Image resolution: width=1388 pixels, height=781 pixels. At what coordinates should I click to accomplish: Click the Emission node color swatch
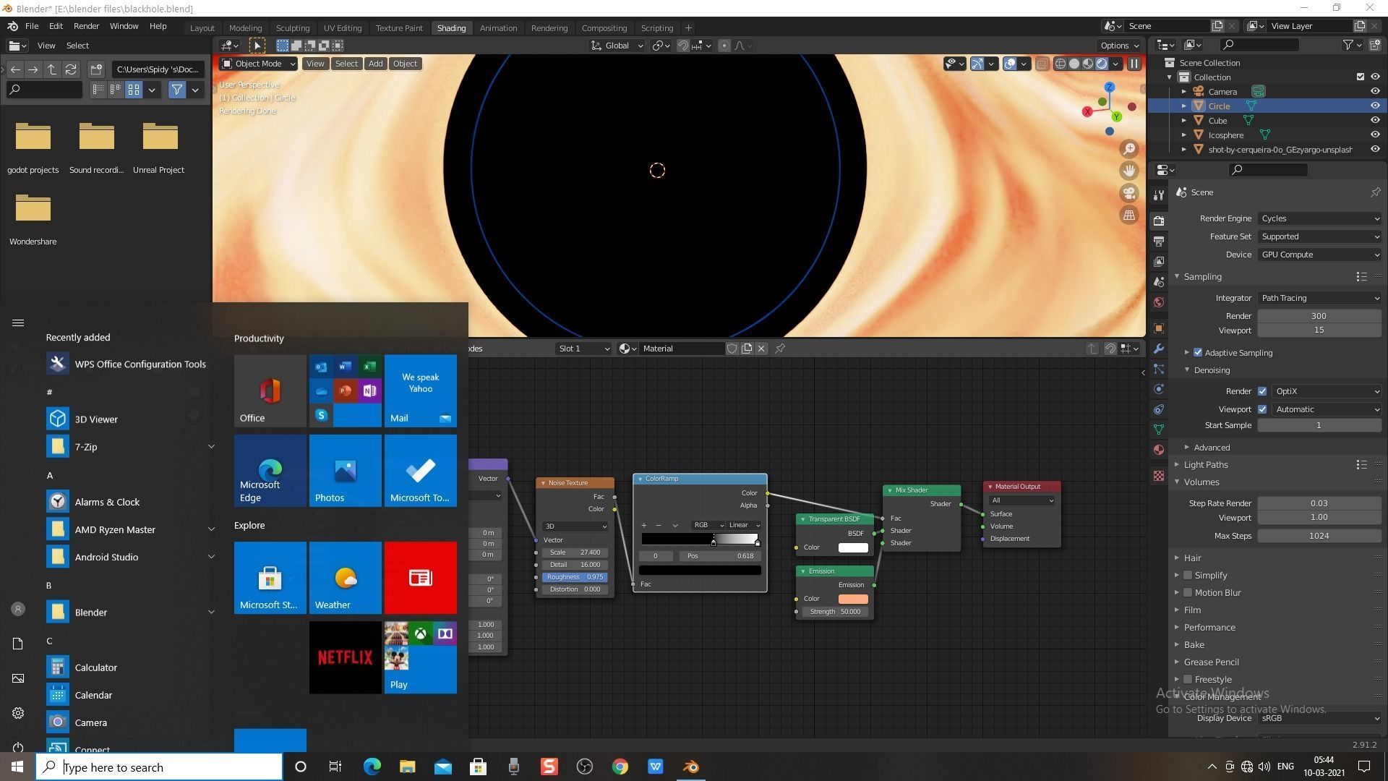[x=853, y=599]
